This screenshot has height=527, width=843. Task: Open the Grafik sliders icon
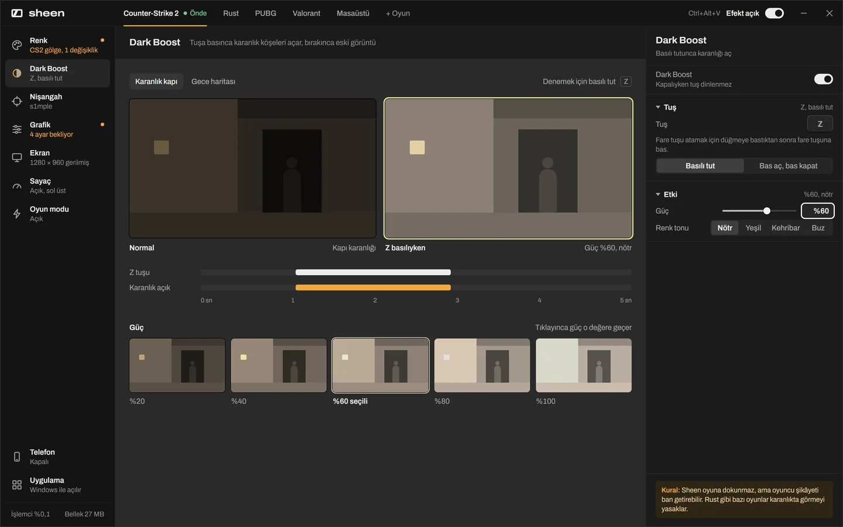pyautogui.click(x=17, y=129)
